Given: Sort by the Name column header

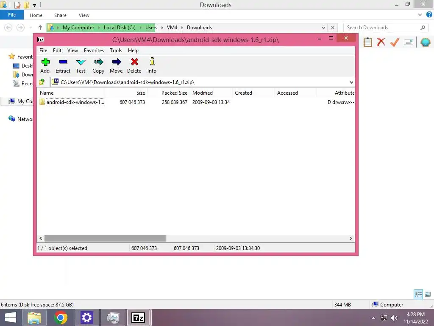Looking at the screenshot, I should [71, 93].
